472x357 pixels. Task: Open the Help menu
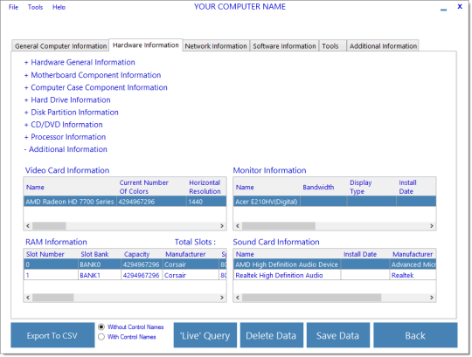tap(59, 7)
